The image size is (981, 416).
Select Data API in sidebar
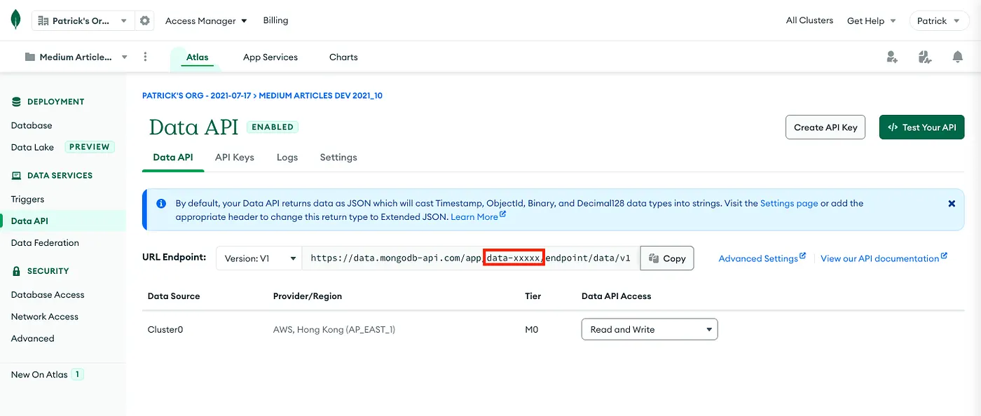tap(29, 221)
